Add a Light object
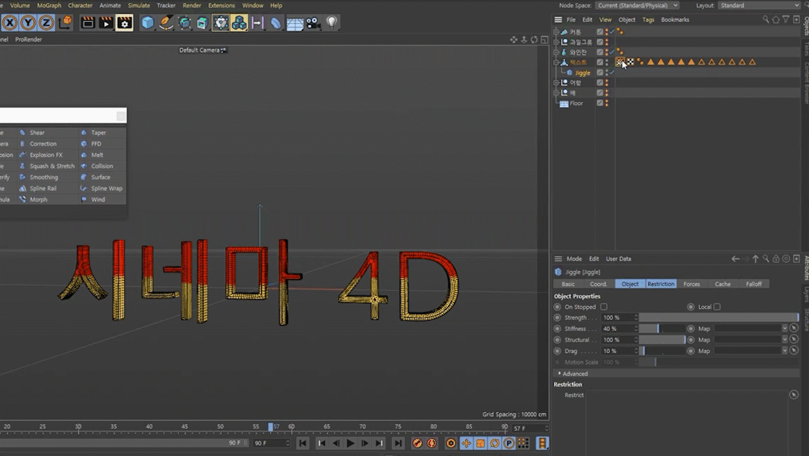This screenshot has width=809, height=456. (332, 23)
